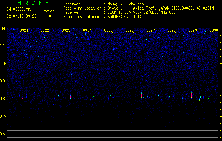Viewport: 222px width, 141px height.
Task: Click the 0925 time marker
Action: click(x=108, y=30)
